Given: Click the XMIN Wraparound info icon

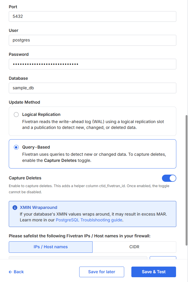Looking at the screenshot, I should [15, 208].
